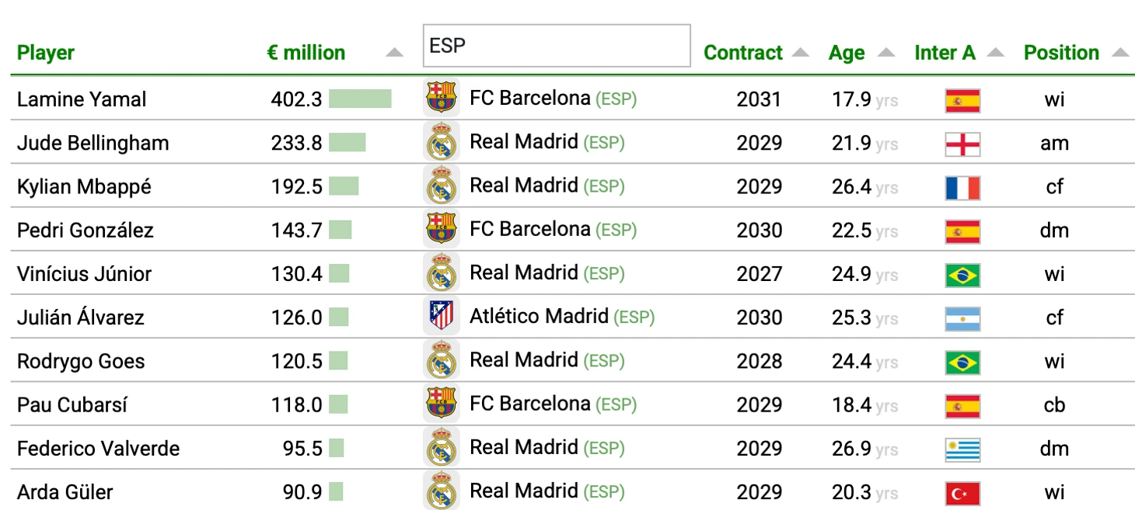
Task: Click the ESP filter text field
Action: 556,46
